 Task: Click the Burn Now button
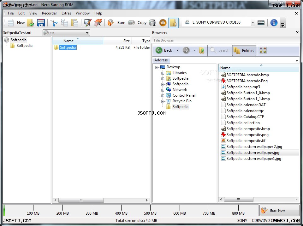tap(279, 211)
